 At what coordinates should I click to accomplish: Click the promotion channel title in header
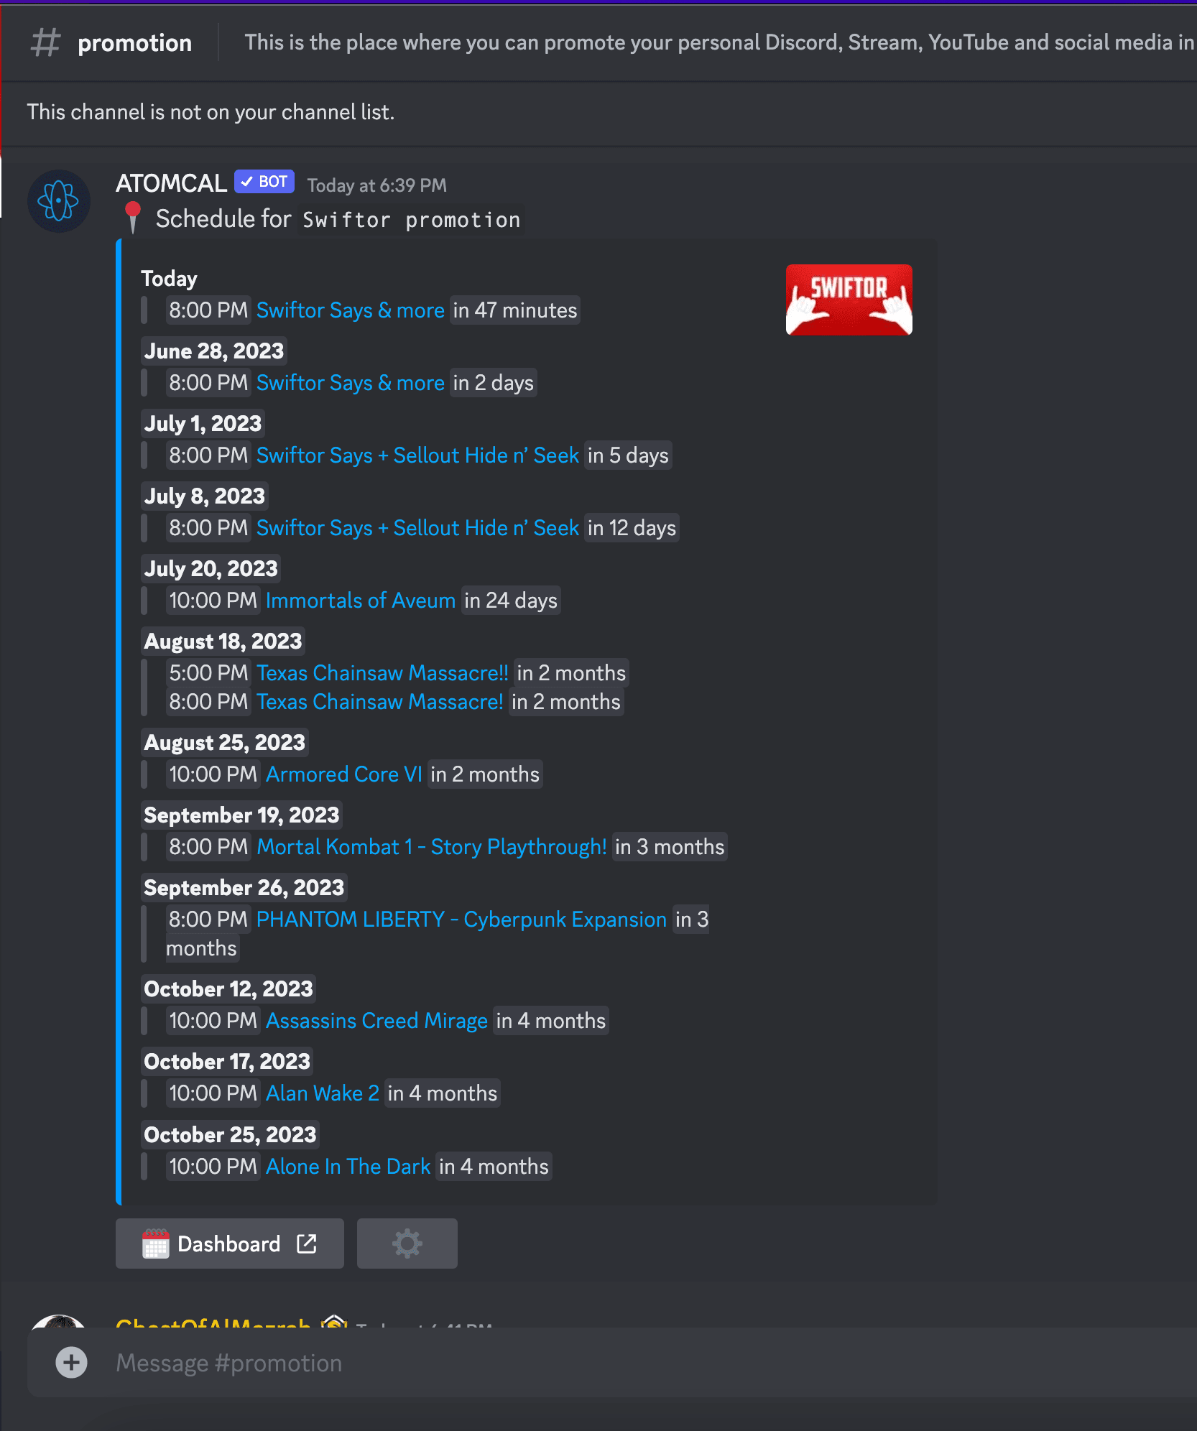pos(134,43)
